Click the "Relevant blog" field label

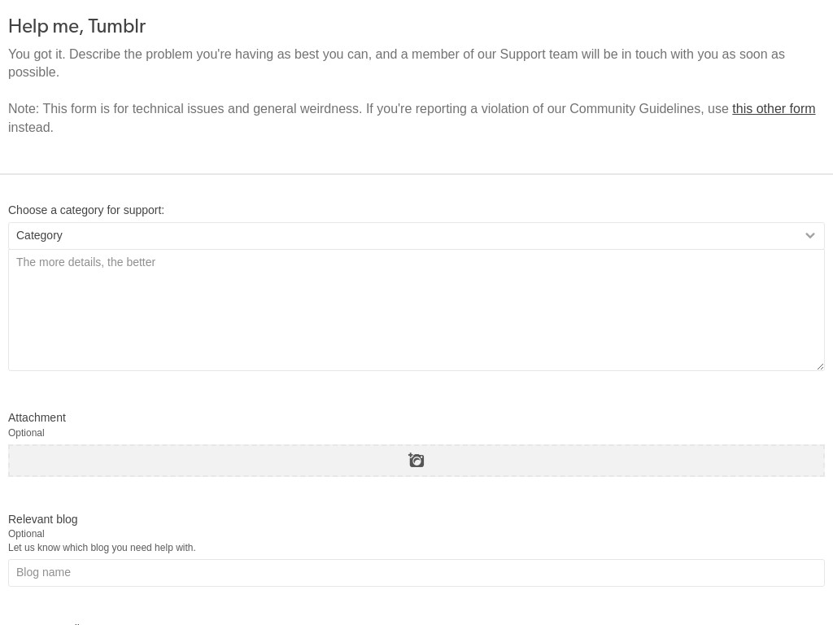pyautogui.click(x=42, y=518)
